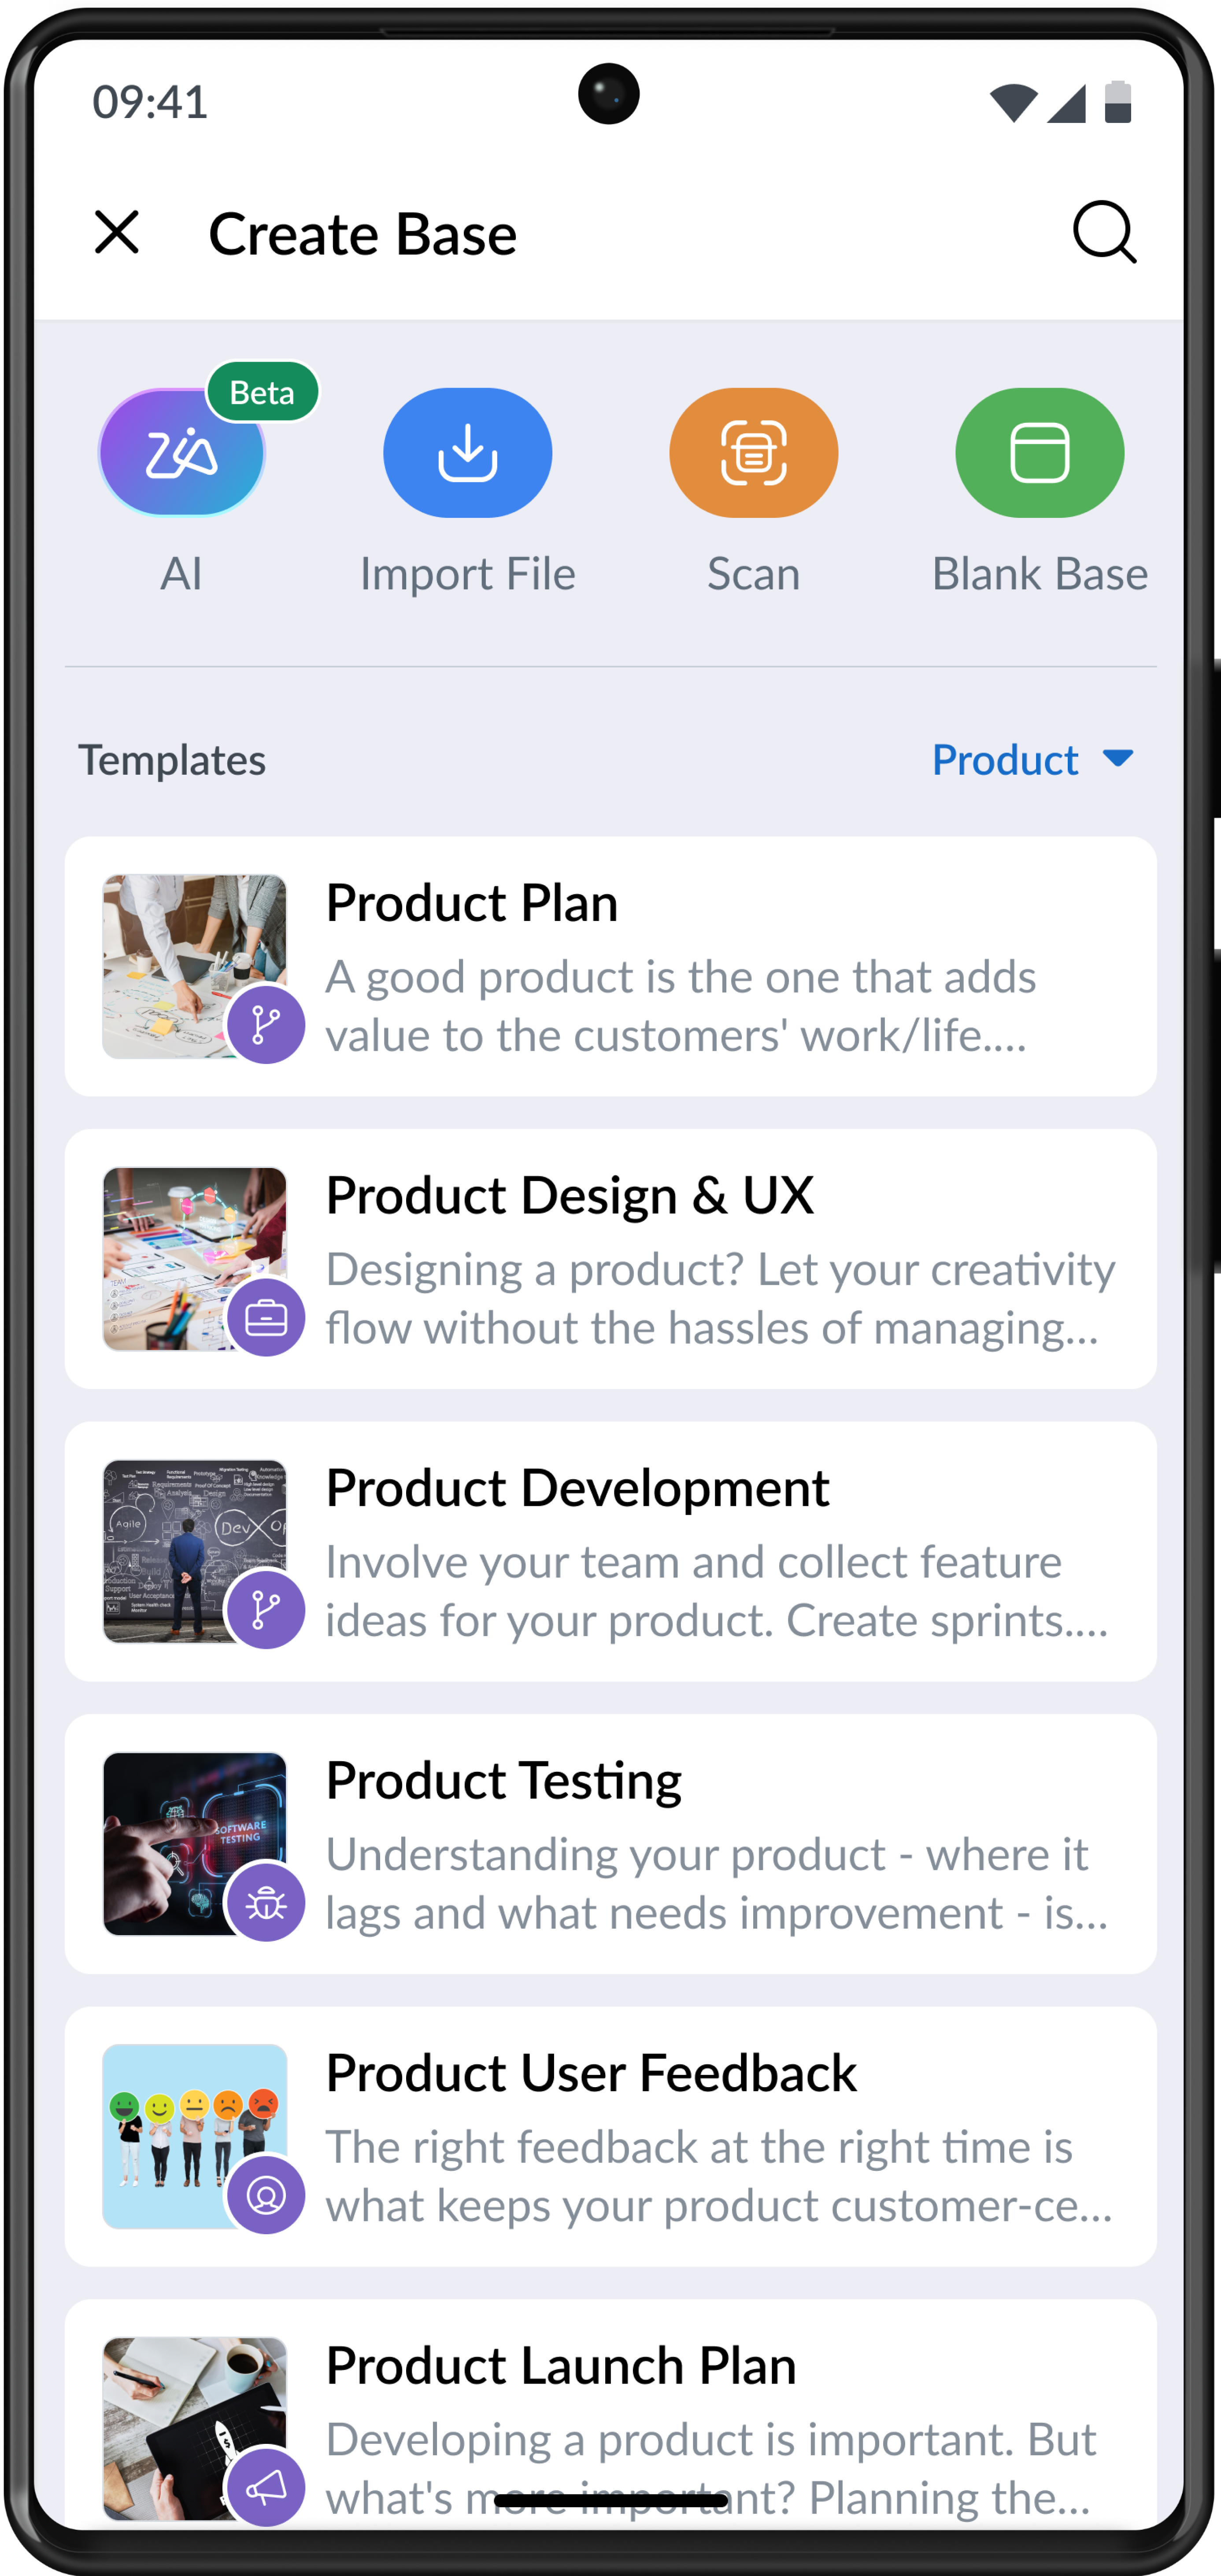Click the briefcase icon on Product Design
The image size is (1221, 2576).
(266, 1317)
